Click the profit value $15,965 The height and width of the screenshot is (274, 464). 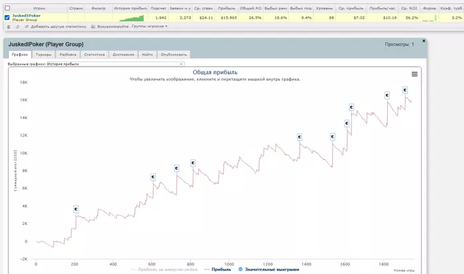tap(229, 18)
